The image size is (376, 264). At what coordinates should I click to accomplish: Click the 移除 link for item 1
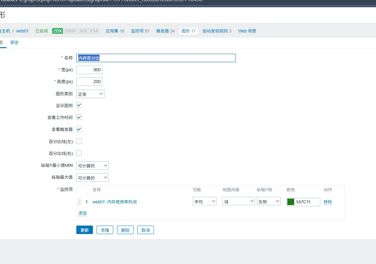click(328, 202)
